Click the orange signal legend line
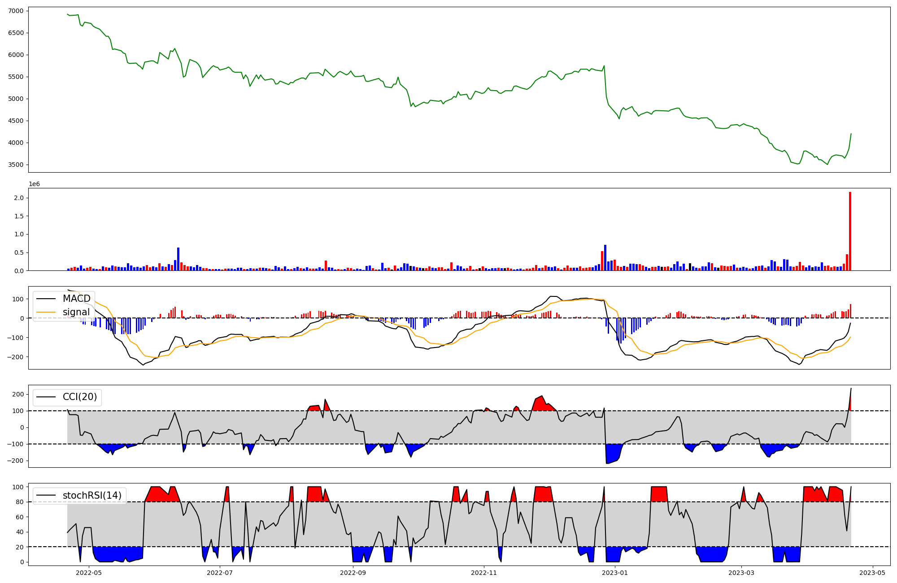The height and width of the screenshot is (583, 897). click(x=46, y=312)
